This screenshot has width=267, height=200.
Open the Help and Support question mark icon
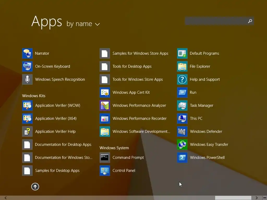(x=182, y=79)
